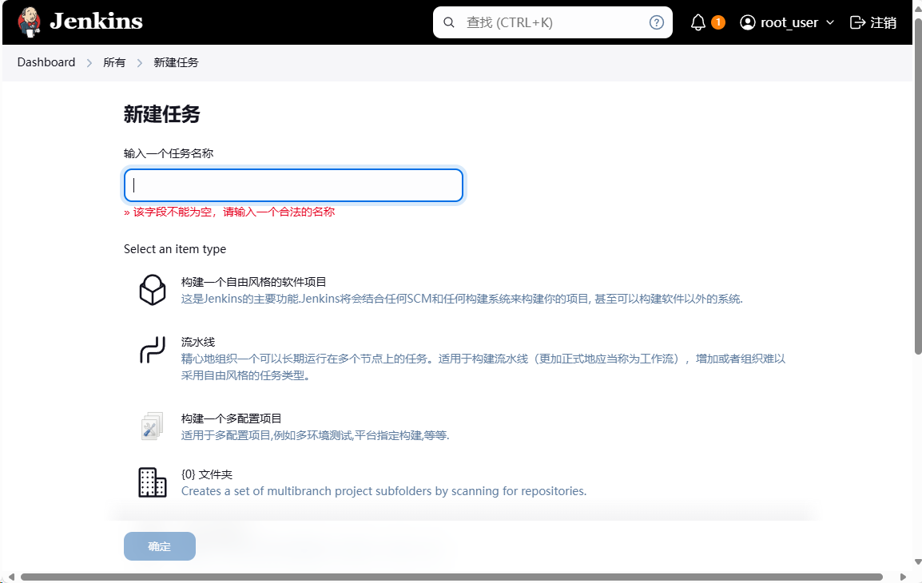Select the {0} 文件夹 building icon

point(153,482)
